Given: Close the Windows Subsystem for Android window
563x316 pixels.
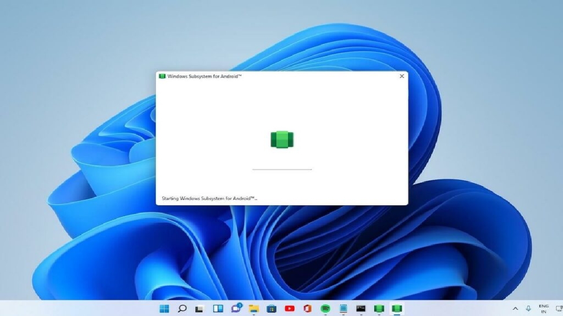Looking at the screenshot, I should pyautogui.click(x=402, y=76).
